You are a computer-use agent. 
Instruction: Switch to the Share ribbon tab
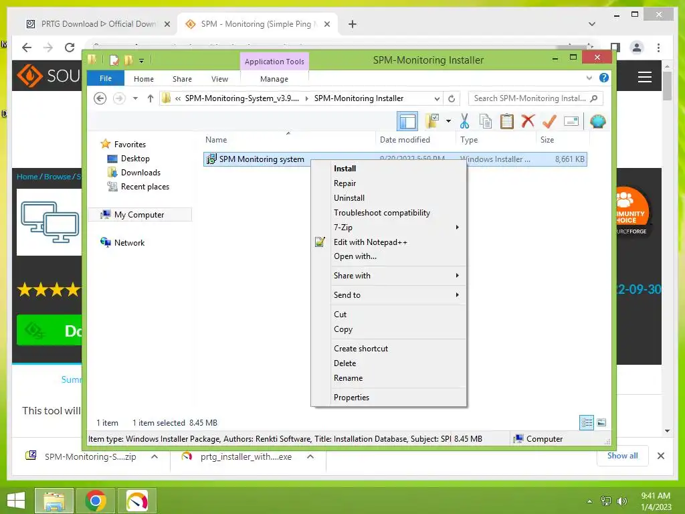tap(182, 79)
